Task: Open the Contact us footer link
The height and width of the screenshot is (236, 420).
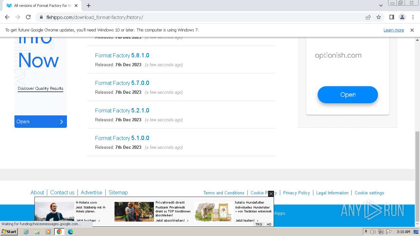Action: click(62, 193)
